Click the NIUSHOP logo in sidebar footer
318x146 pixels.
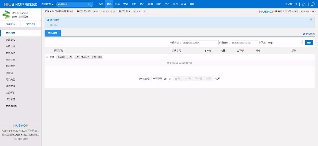(20, 125)
